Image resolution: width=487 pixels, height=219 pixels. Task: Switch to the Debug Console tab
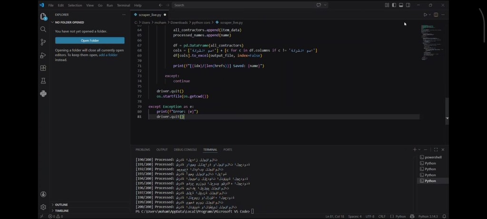click(185, 150)
